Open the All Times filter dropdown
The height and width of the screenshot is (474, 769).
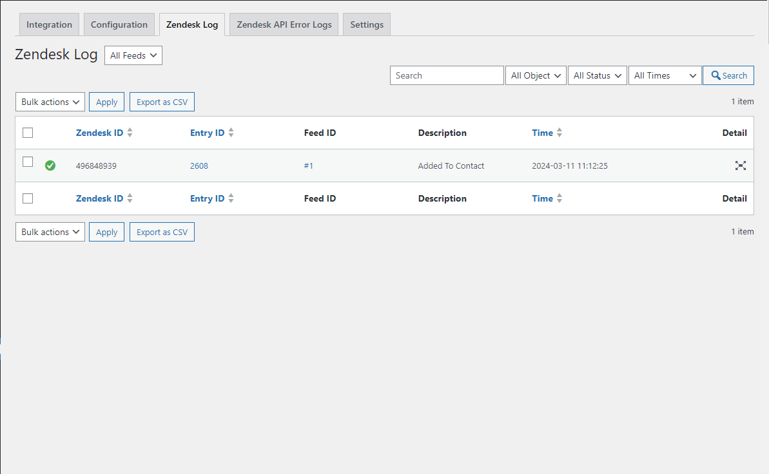665,75
